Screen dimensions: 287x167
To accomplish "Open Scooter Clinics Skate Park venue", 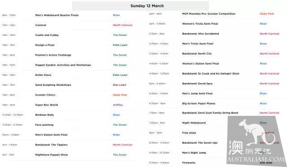I will point(120,95).
